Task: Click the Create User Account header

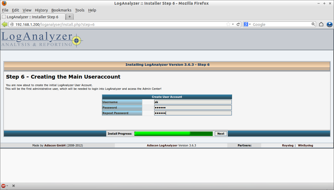Action: [167, 97]
